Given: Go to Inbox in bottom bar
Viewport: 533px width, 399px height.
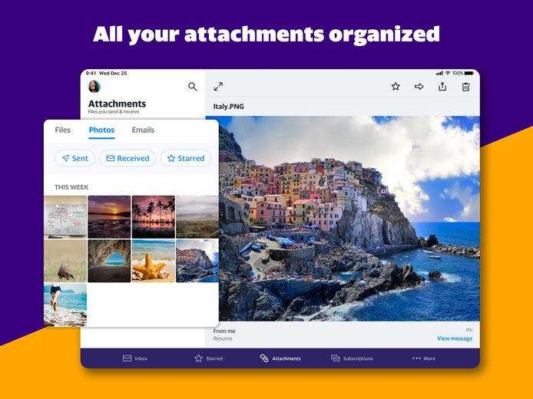Looking at the screenshot, I should point(135,358).
